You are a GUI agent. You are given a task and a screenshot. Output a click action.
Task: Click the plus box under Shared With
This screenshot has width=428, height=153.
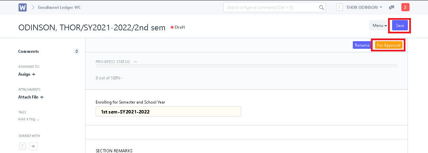point(33,147)
